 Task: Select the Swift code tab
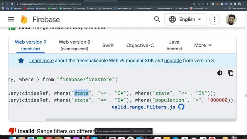108,46
